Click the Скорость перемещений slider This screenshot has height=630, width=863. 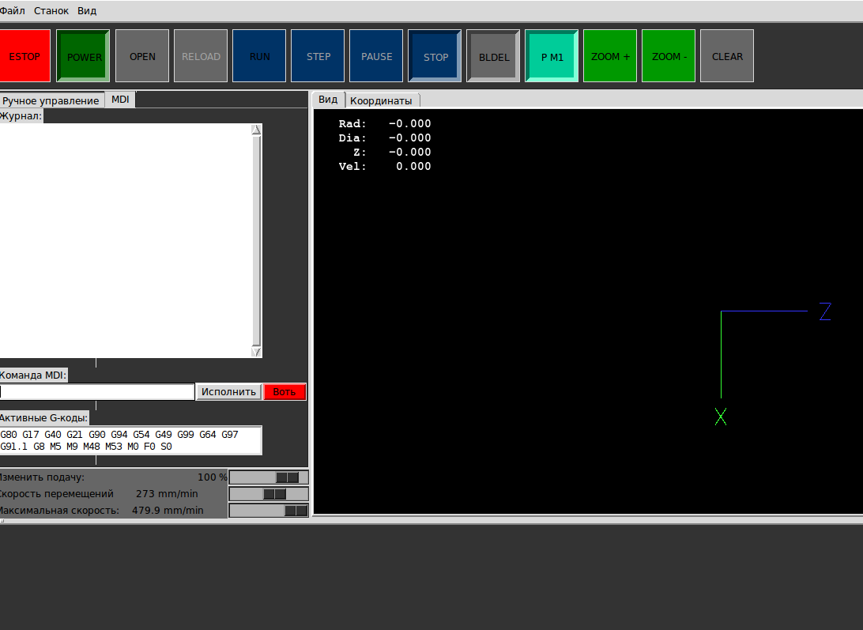(x=269, y=493)
